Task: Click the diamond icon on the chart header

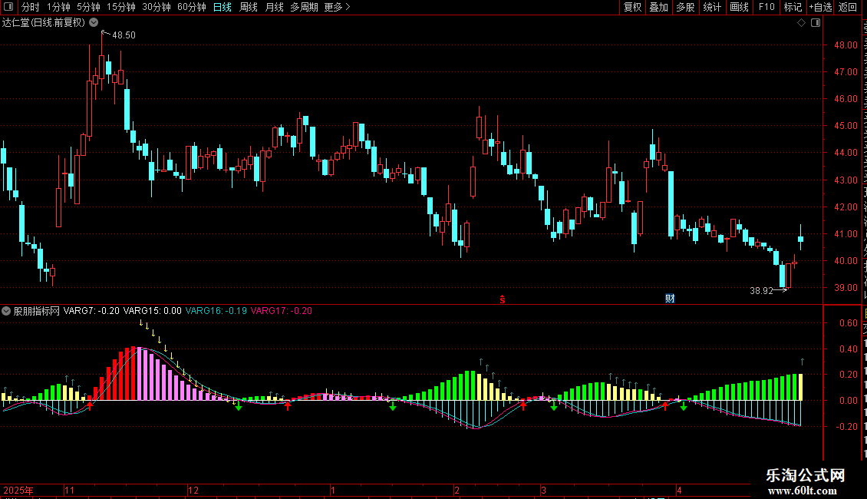Action: tap(801, 23)
